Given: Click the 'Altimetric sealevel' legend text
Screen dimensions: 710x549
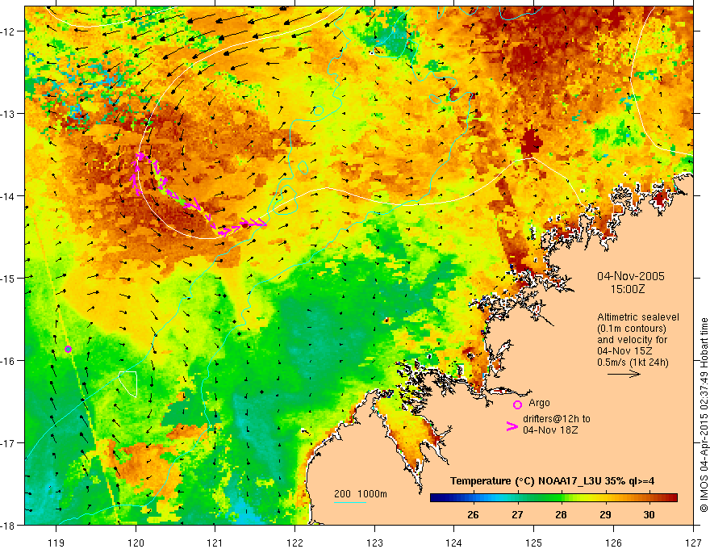Looking at the screenshot, I should coord(638,317).
